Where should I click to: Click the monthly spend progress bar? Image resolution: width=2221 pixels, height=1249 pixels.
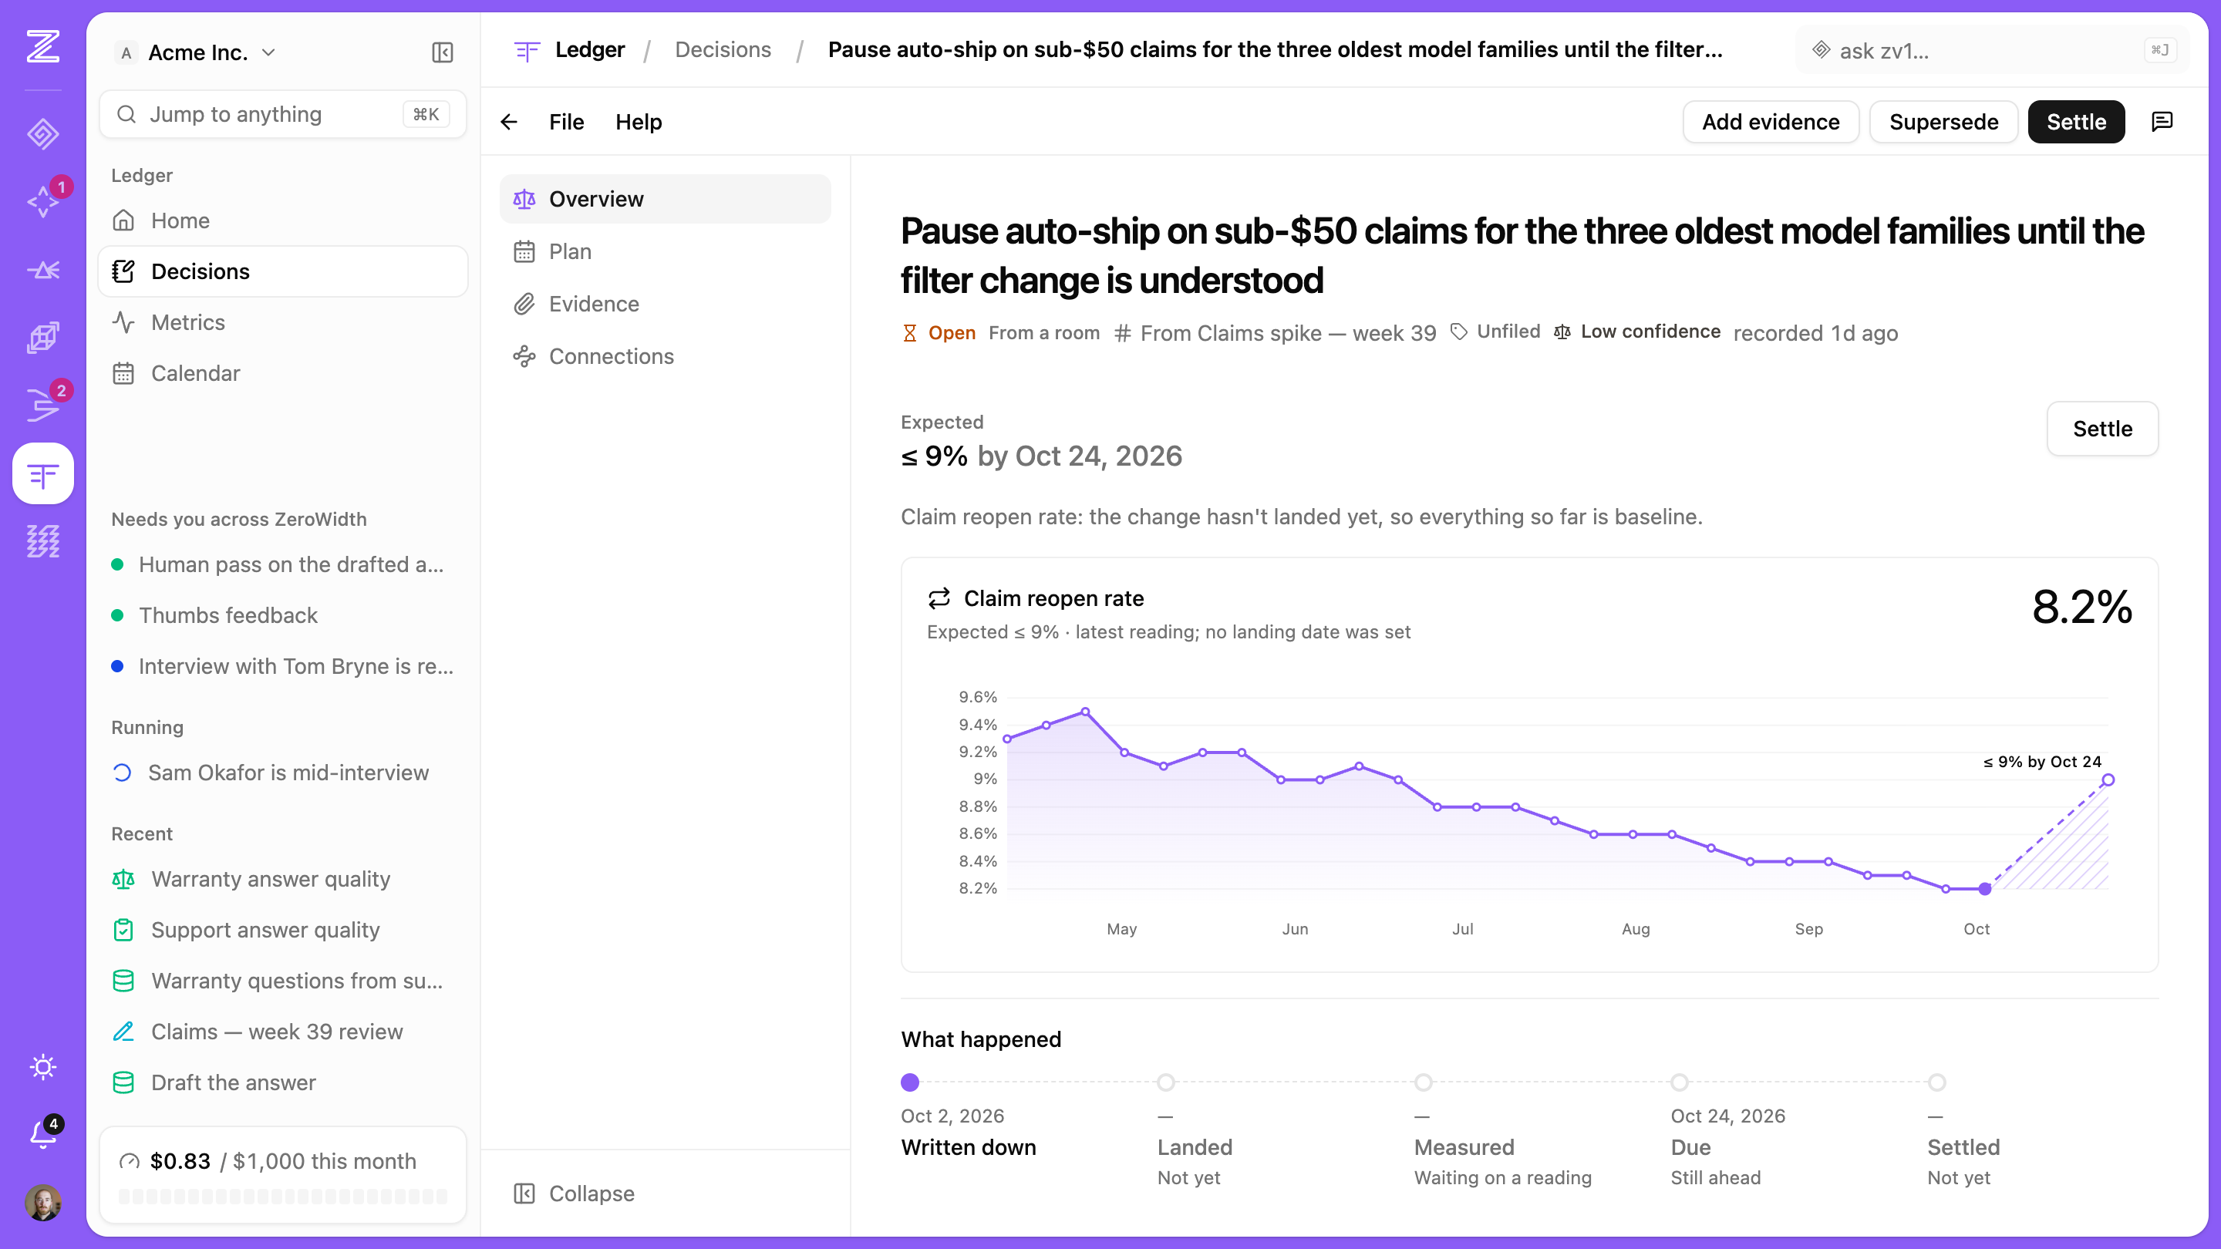283,1196
